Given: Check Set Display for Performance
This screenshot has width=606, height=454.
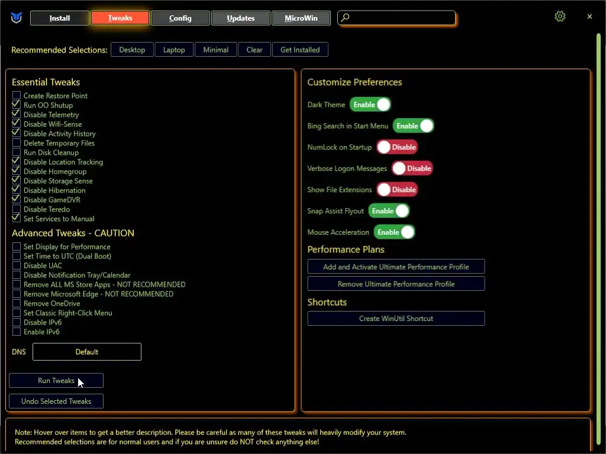Looking at the screenshot, I should click(16, 247).
